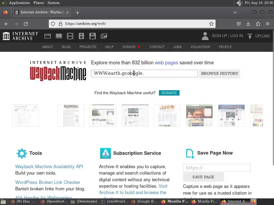Click the UPLOAD link
Image resolution: width=274 pixels, height=205 pixels.
click(262, 36)
